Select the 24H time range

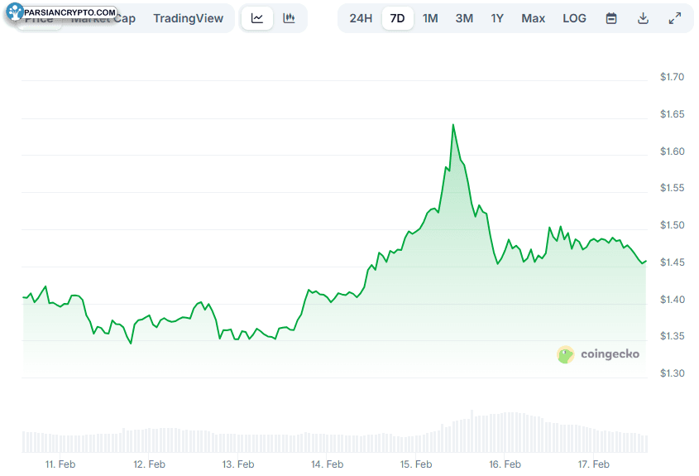(361, 18)
